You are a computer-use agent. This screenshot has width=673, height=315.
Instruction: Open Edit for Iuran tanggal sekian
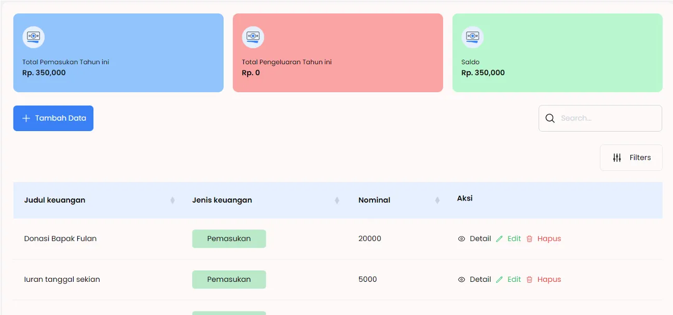514,279
